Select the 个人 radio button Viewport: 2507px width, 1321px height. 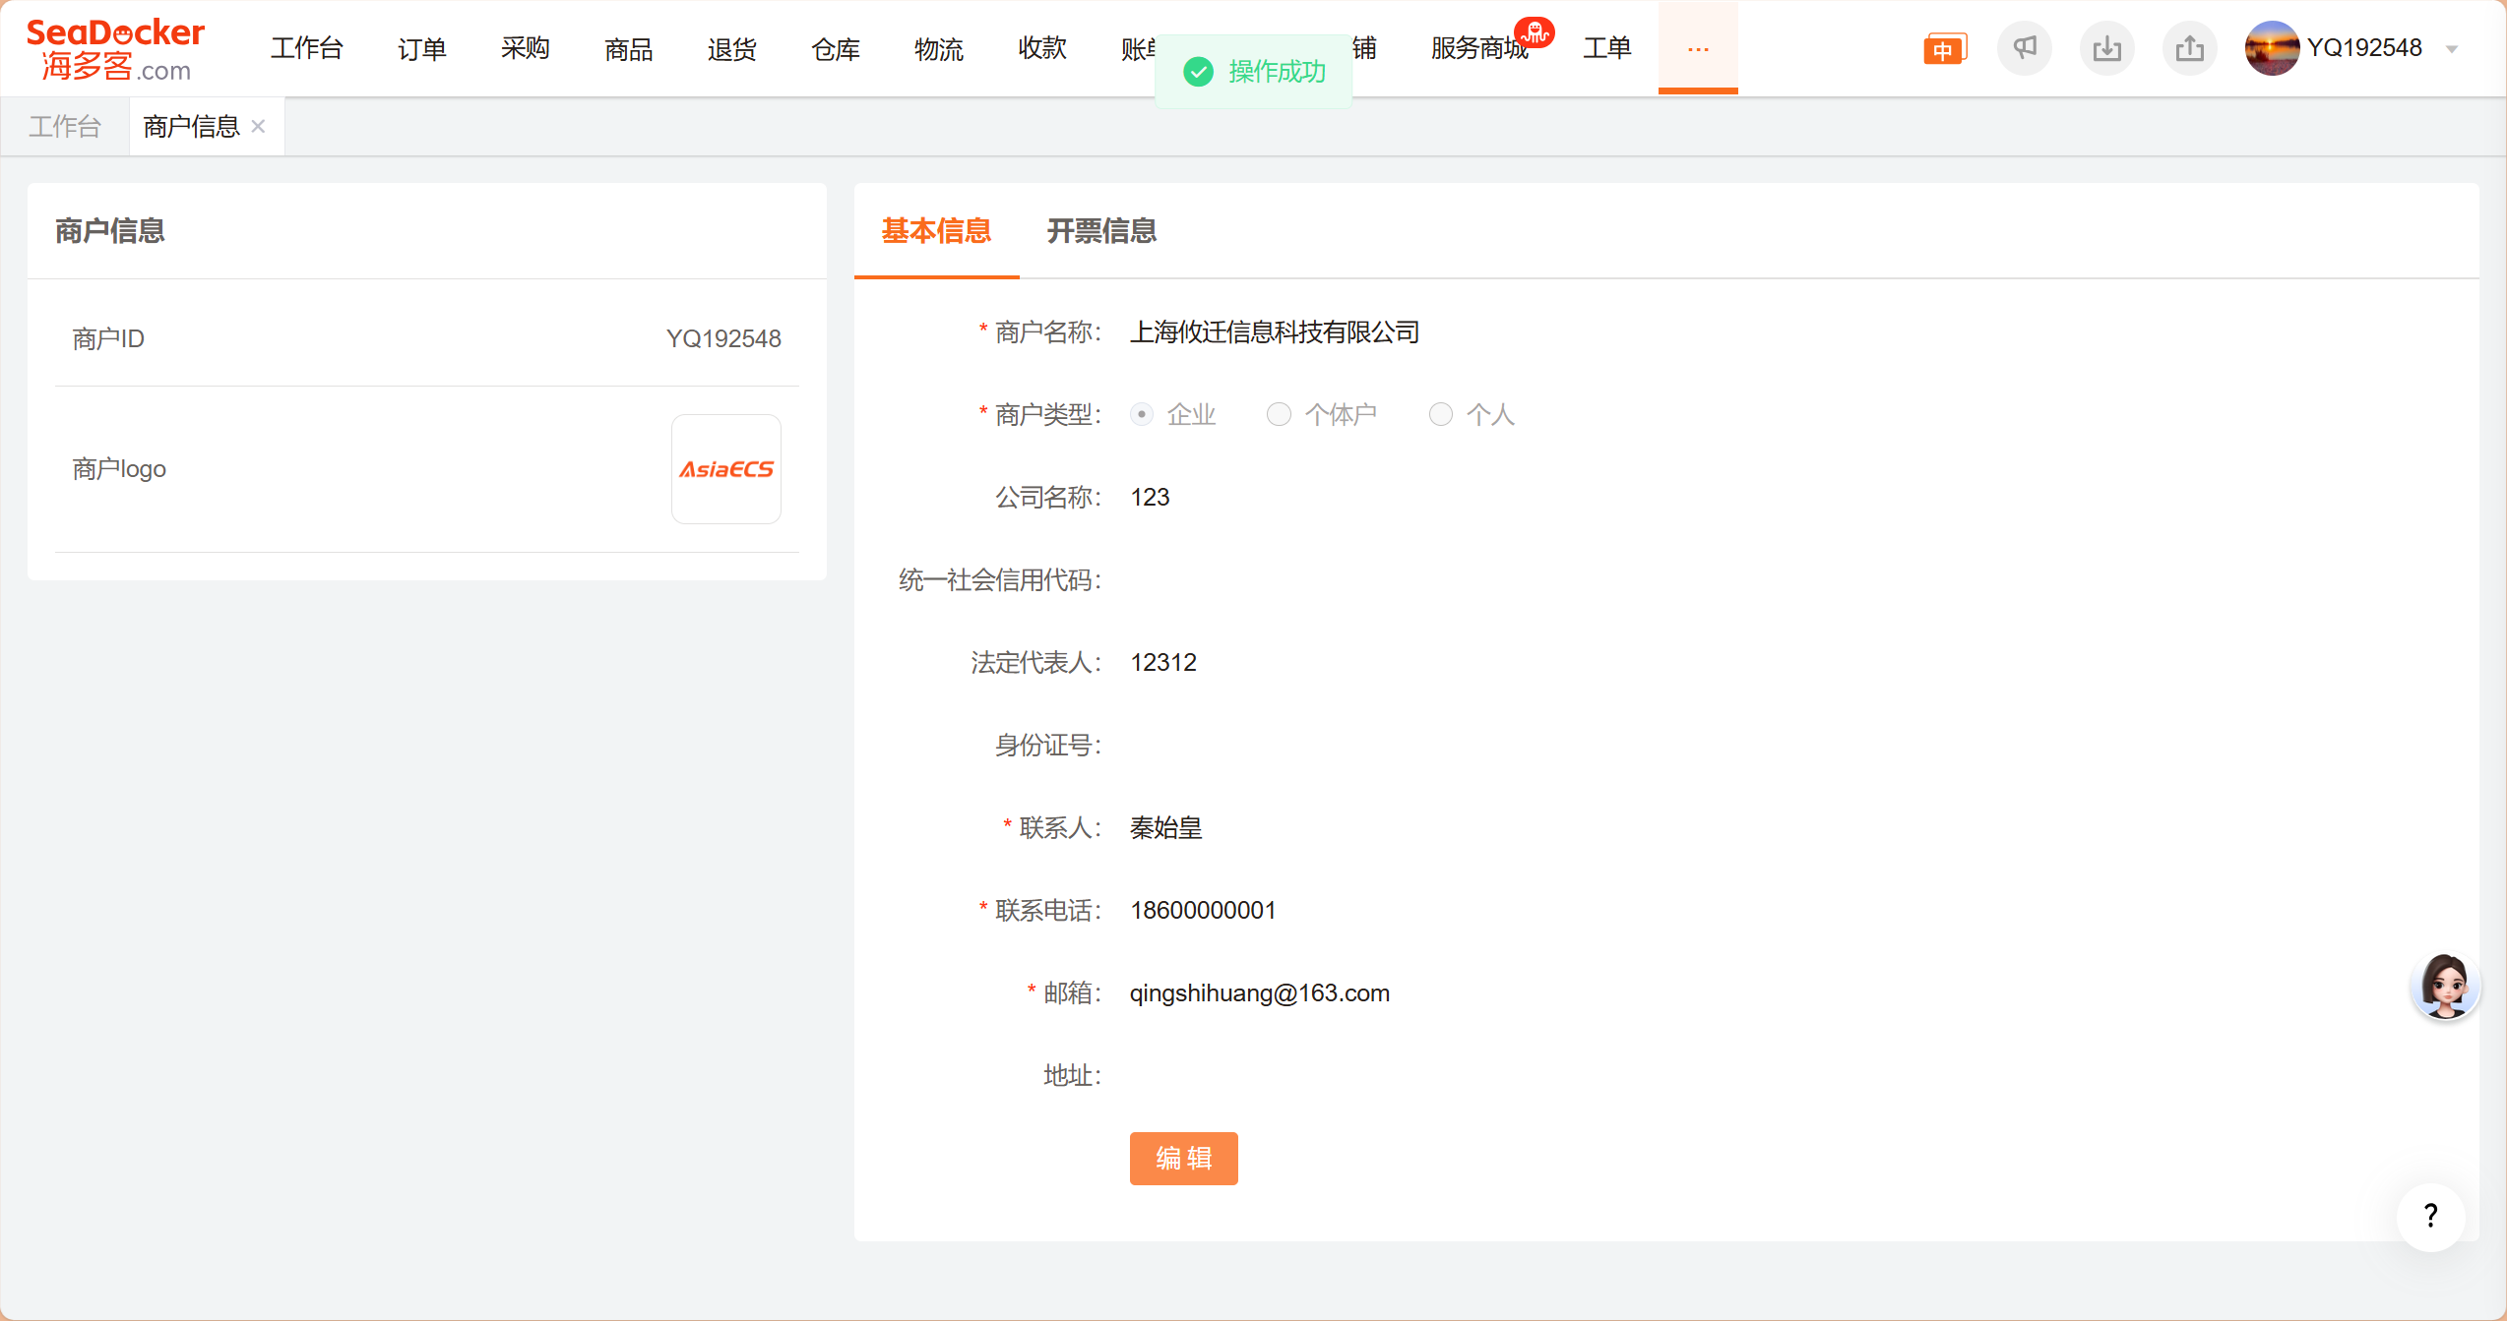point(1440,414)
